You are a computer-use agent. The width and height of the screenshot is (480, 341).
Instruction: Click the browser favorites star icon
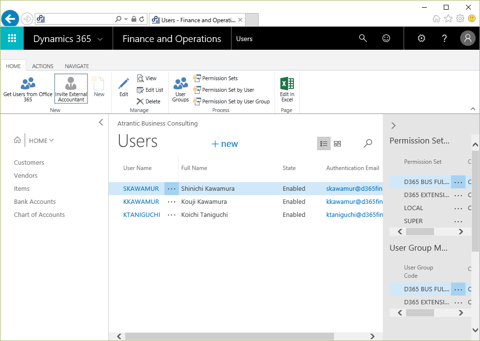448,19
